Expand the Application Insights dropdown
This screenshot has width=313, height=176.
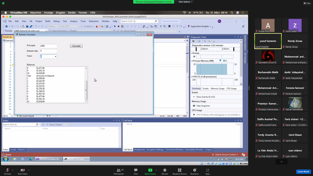(210, 26)
